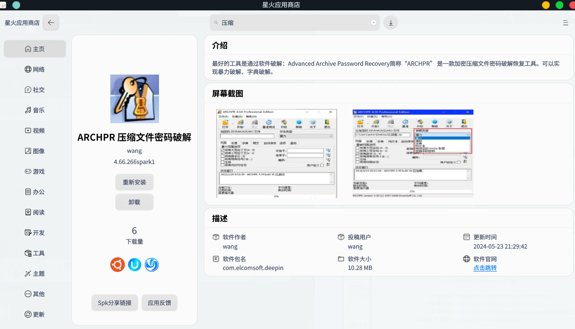Click the green dot in the title bar
This screenshot has width=575, height=329.
pos(16,5)
